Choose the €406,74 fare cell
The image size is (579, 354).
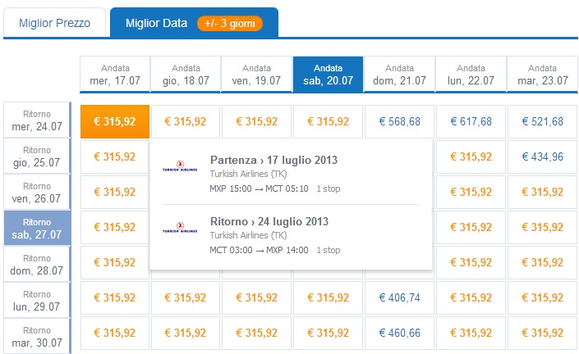[399, 297]
